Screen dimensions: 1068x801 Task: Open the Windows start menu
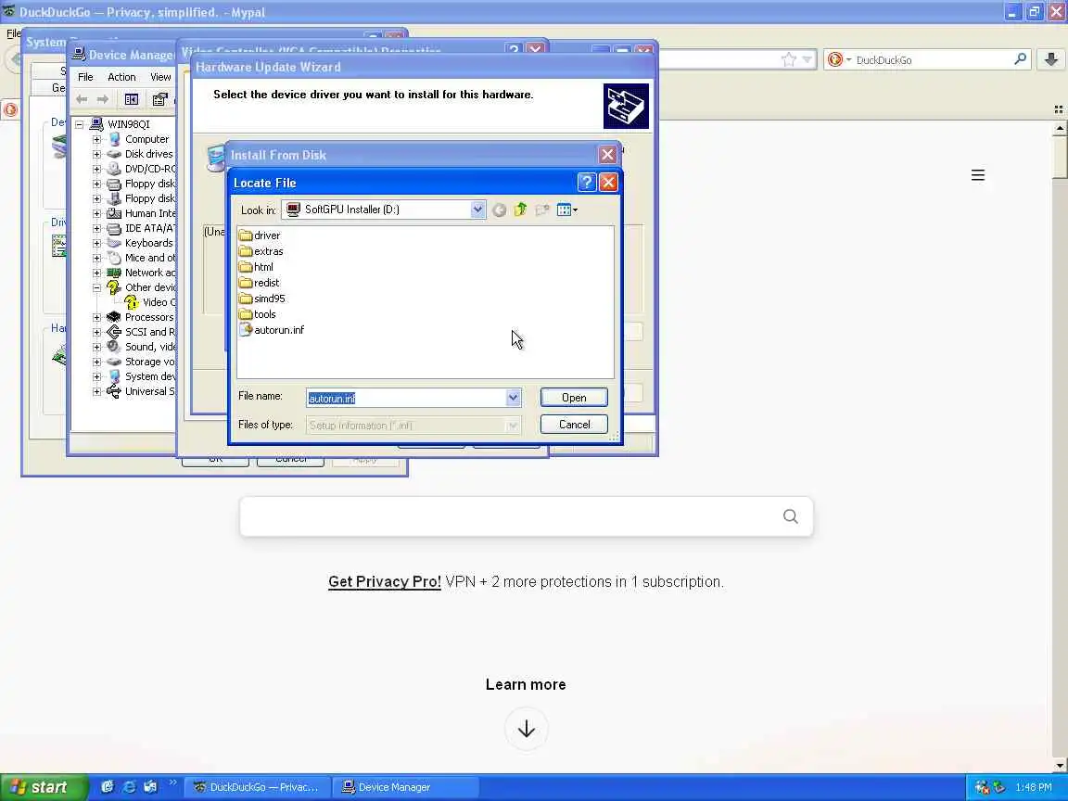tap(44, 787)
